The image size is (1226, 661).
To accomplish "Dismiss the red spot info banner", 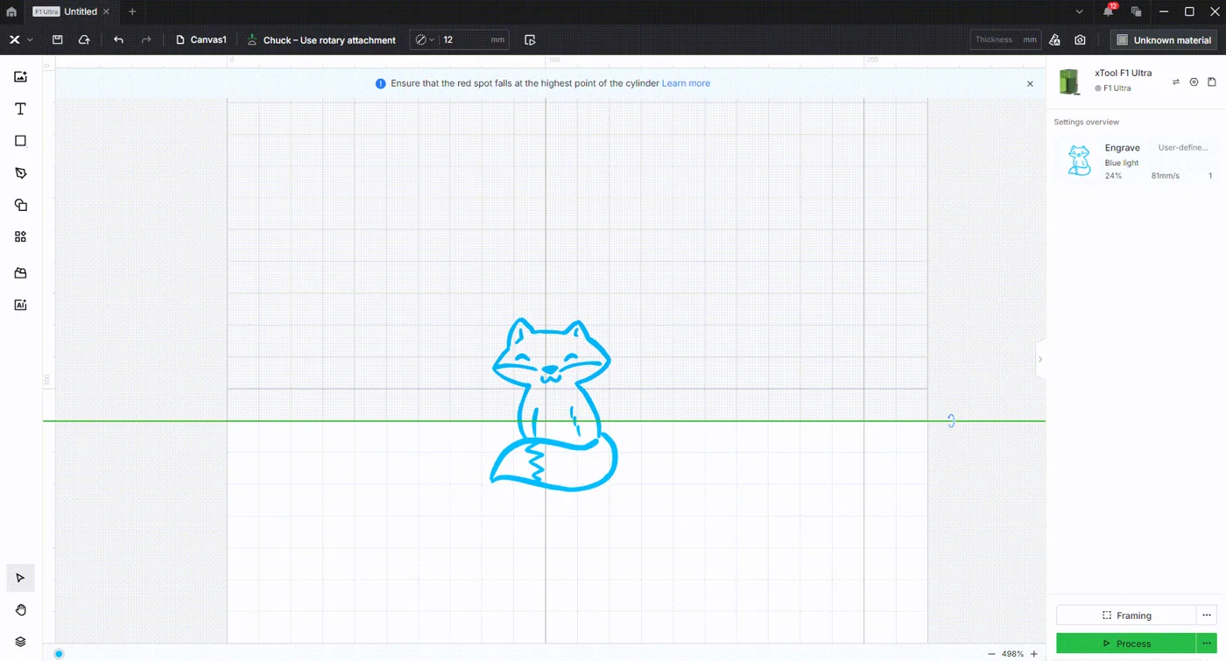I will tap(1030, 83).
